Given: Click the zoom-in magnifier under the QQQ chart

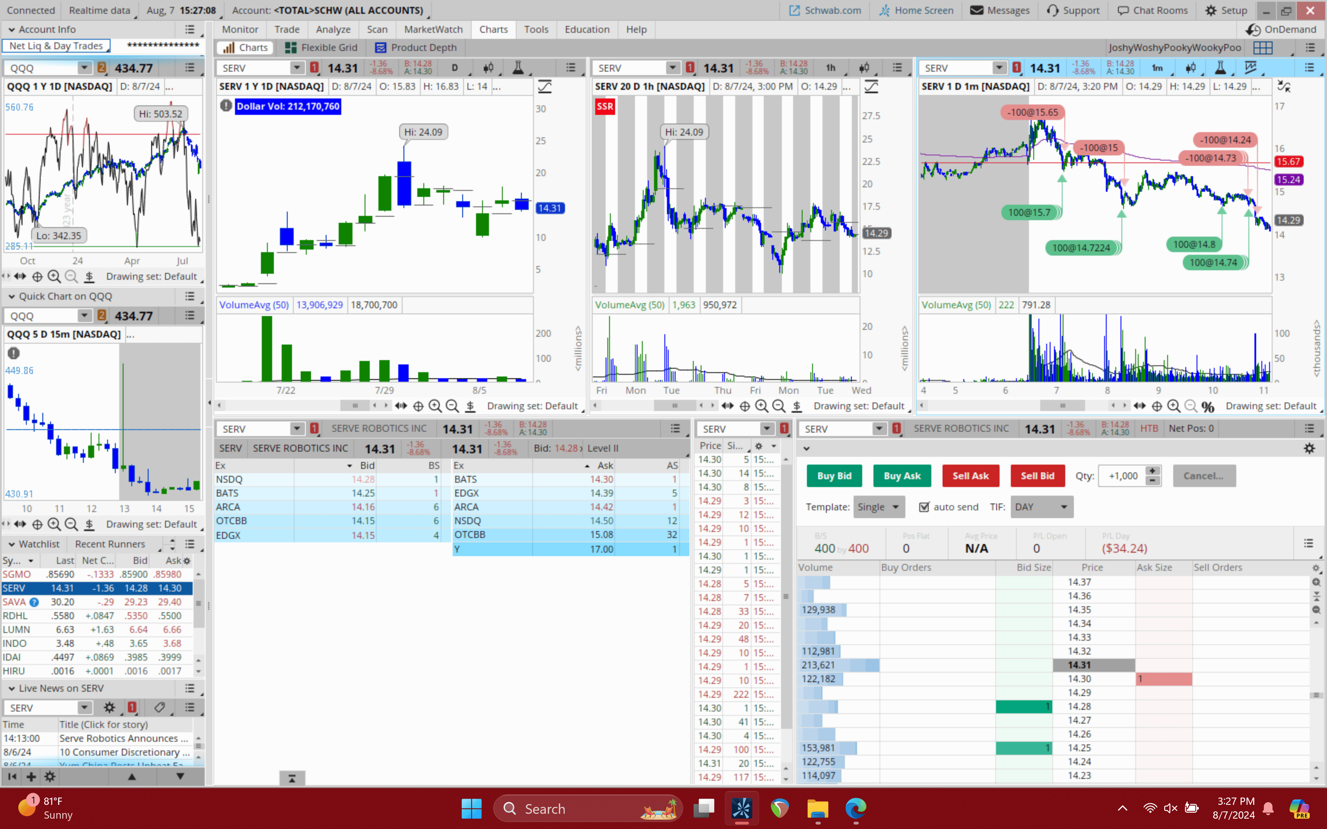Looking at the screenshot, I should click(54, 276).
